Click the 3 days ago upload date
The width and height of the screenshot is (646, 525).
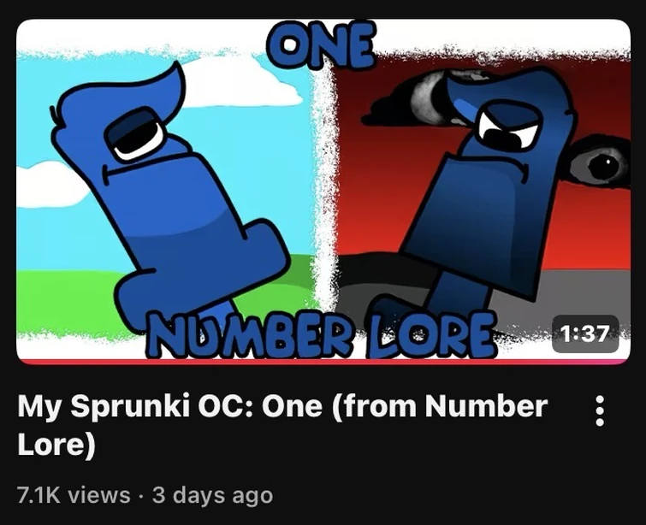(212, 495)
